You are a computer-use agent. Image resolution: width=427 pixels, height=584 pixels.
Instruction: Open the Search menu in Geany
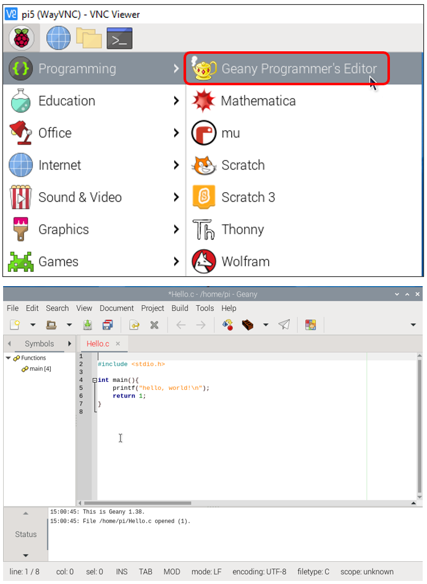click(57, 308)
